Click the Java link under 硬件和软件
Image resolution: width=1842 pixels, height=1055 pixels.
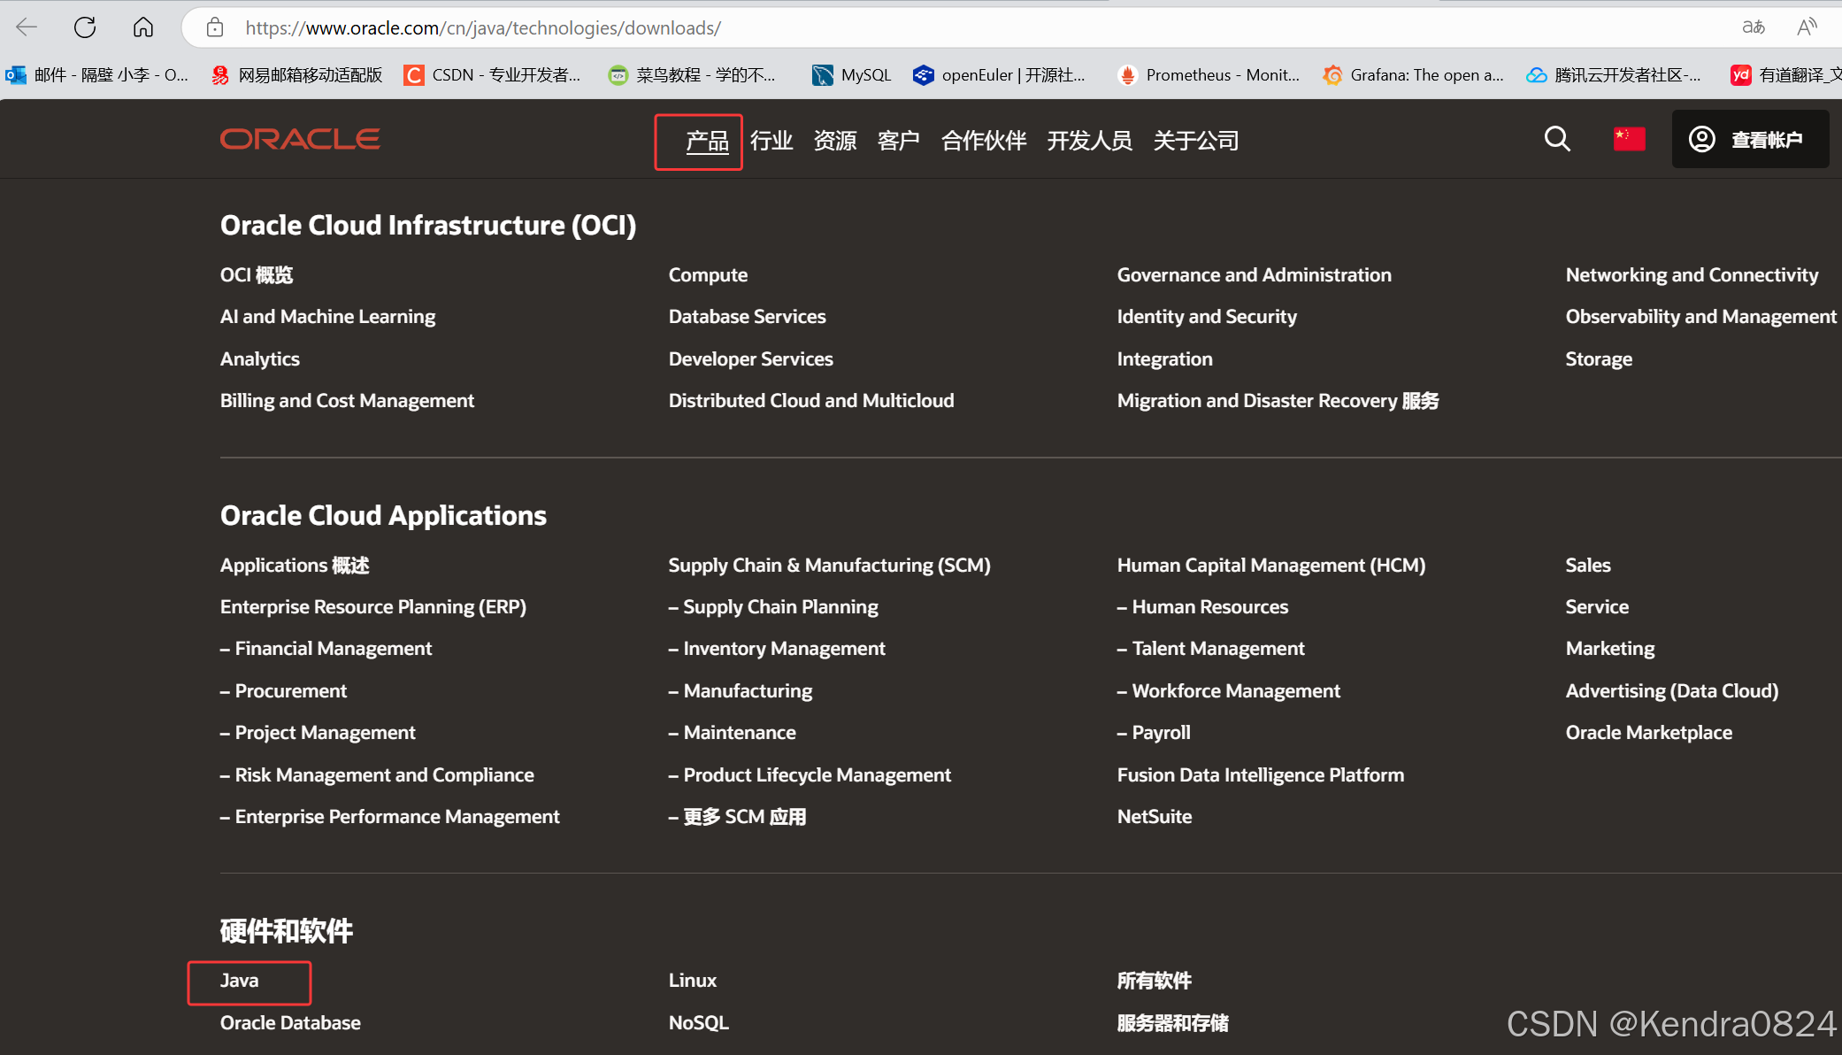[240, 981]
